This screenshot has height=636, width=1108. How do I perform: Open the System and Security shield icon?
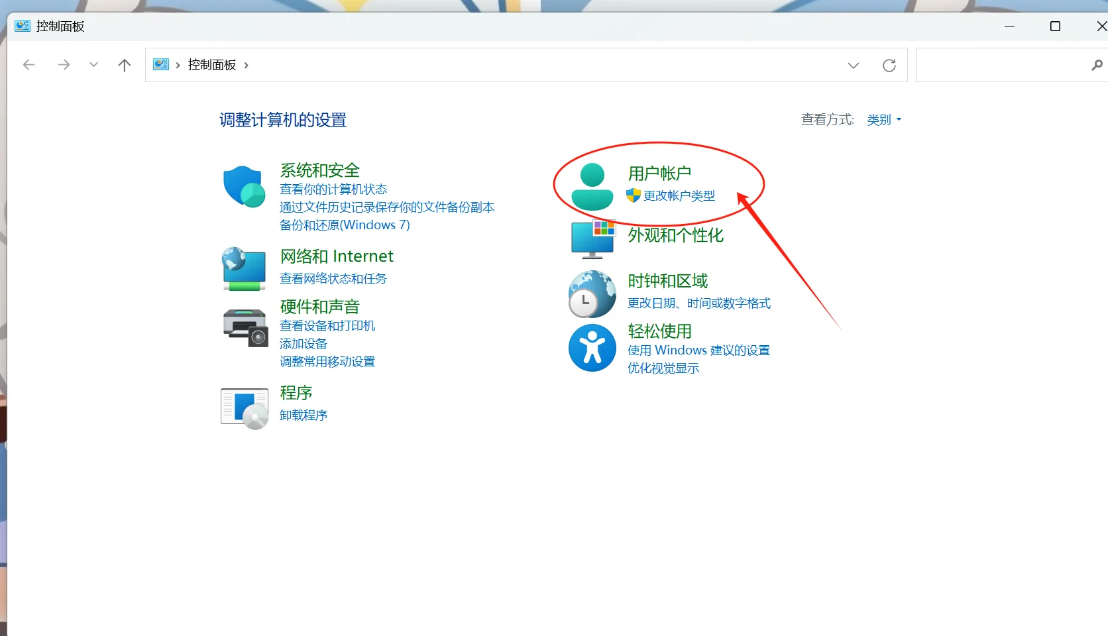(x=244, y=186)
